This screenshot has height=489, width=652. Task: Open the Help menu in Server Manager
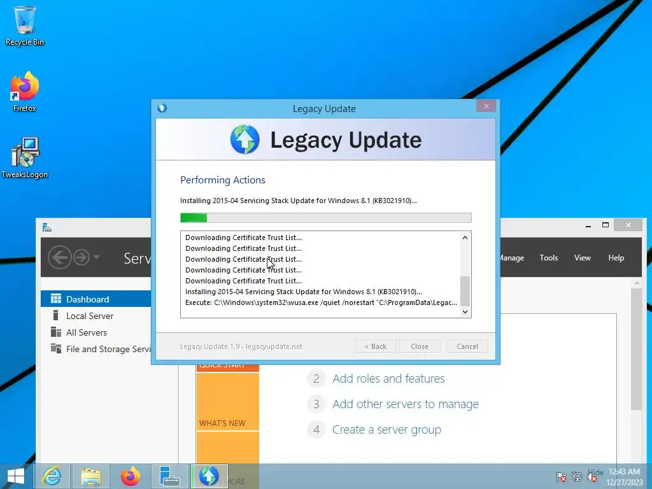(616, 258)
